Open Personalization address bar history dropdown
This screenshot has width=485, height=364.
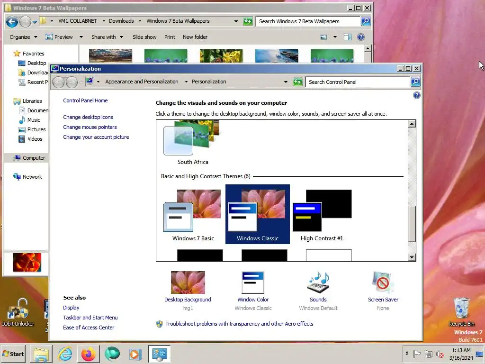[286, 82]
